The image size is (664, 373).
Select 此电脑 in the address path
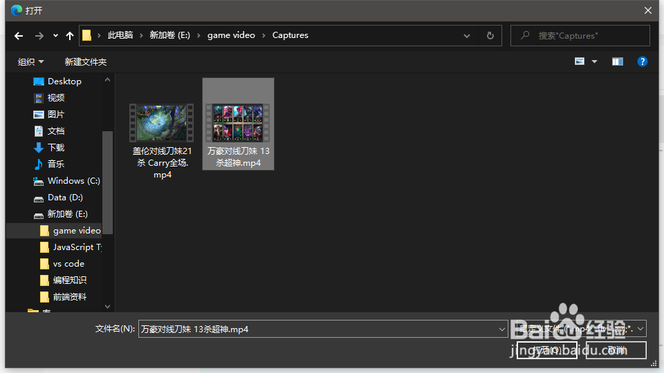point(120,35)
